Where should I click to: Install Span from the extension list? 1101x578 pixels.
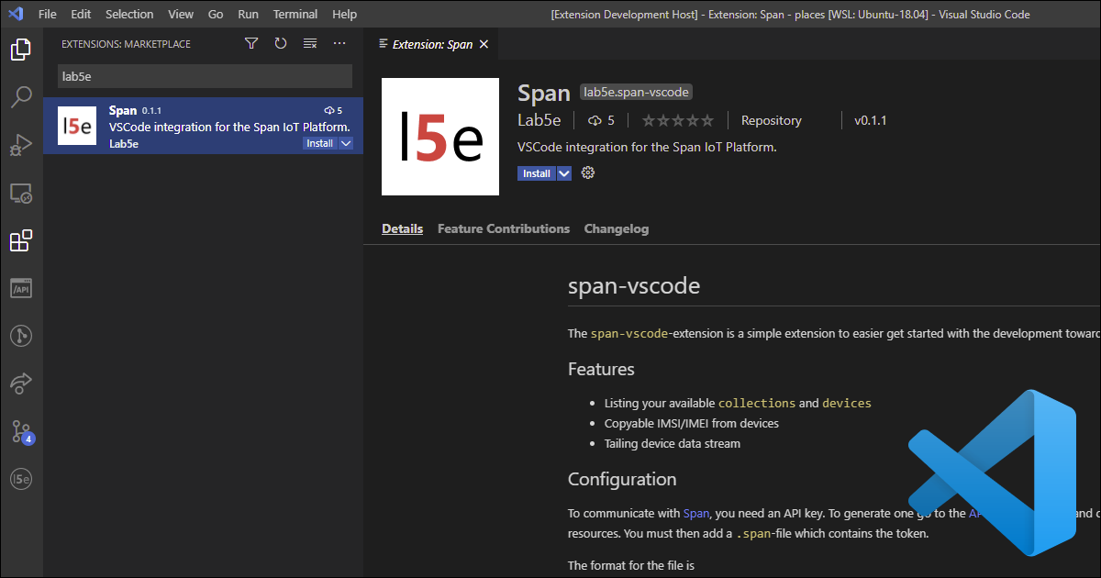click(319, 143)
